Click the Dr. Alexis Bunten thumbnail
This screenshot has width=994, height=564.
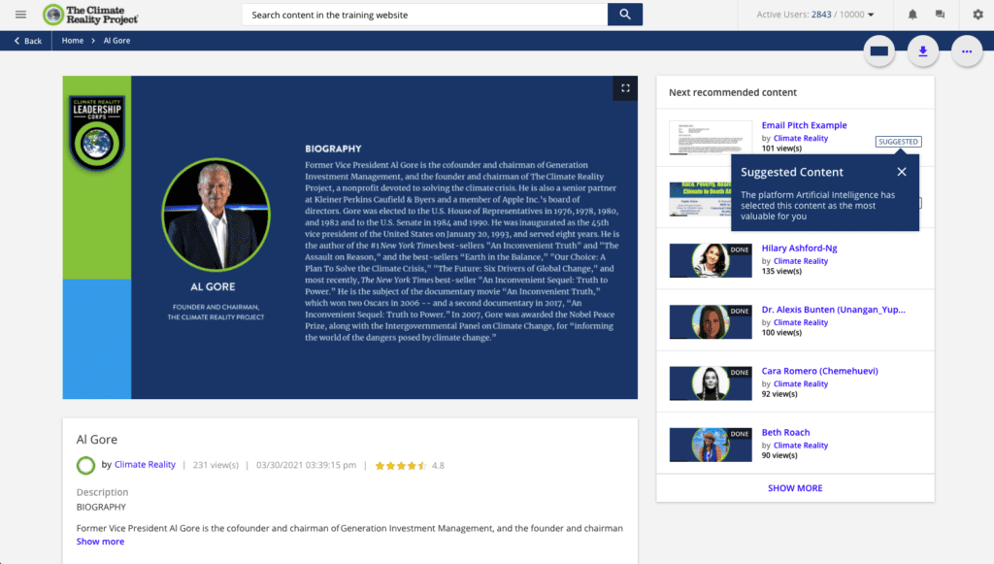tap(710, 322)
